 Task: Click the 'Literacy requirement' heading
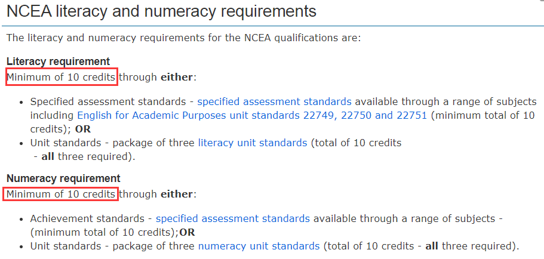pos(59,61)
